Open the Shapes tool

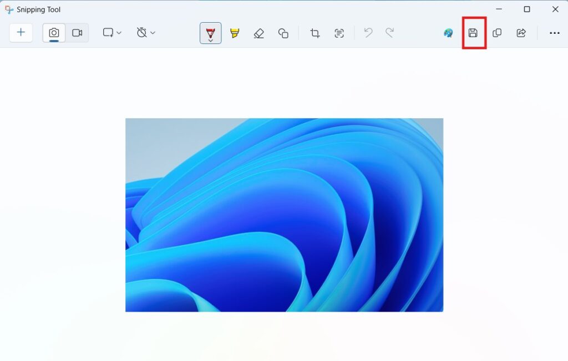point(283,33)
